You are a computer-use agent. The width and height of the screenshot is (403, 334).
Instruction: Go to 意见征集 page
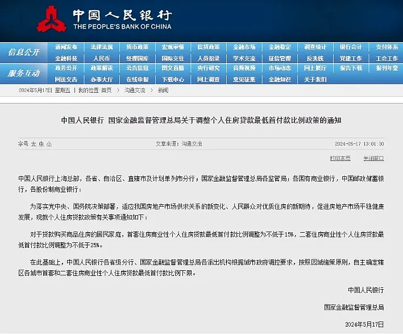point(244,80)
